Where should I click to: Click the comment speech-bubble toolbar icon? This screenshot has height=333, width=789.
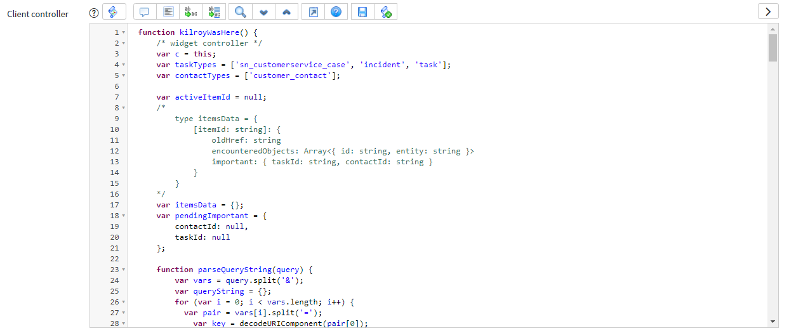145,11
